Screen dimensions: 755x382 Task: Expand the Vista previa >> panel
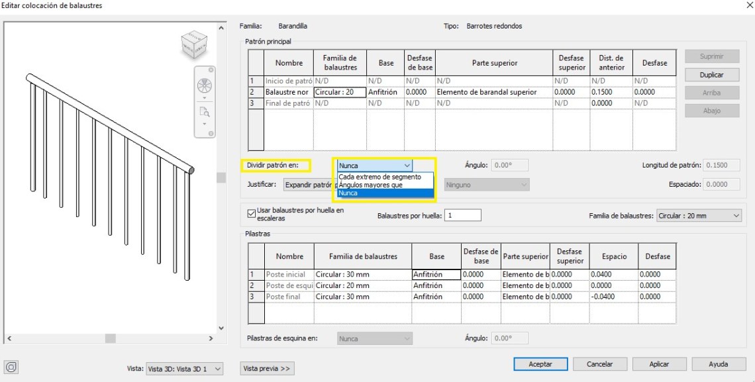(267, 368)
